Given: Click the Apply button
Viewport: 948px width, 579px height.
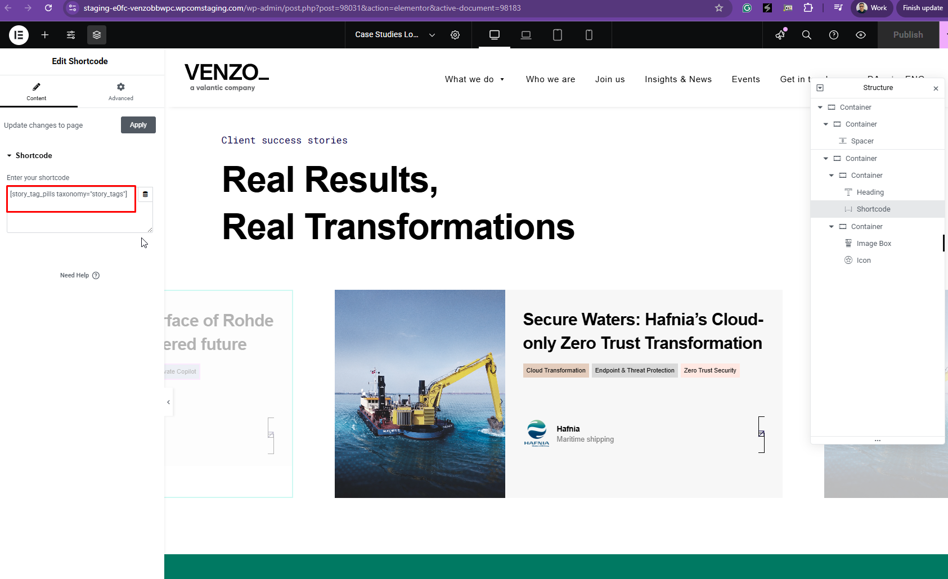Looking at the screenshot, I should click(x=138, y=125).
